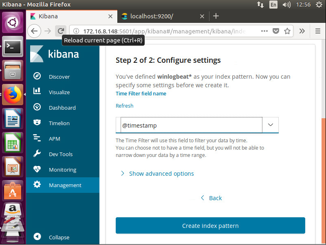This screenshot has width=326, height=245.
Task: Expand Show advanced options
Action: pyautogui.click(x=157, y=173)
